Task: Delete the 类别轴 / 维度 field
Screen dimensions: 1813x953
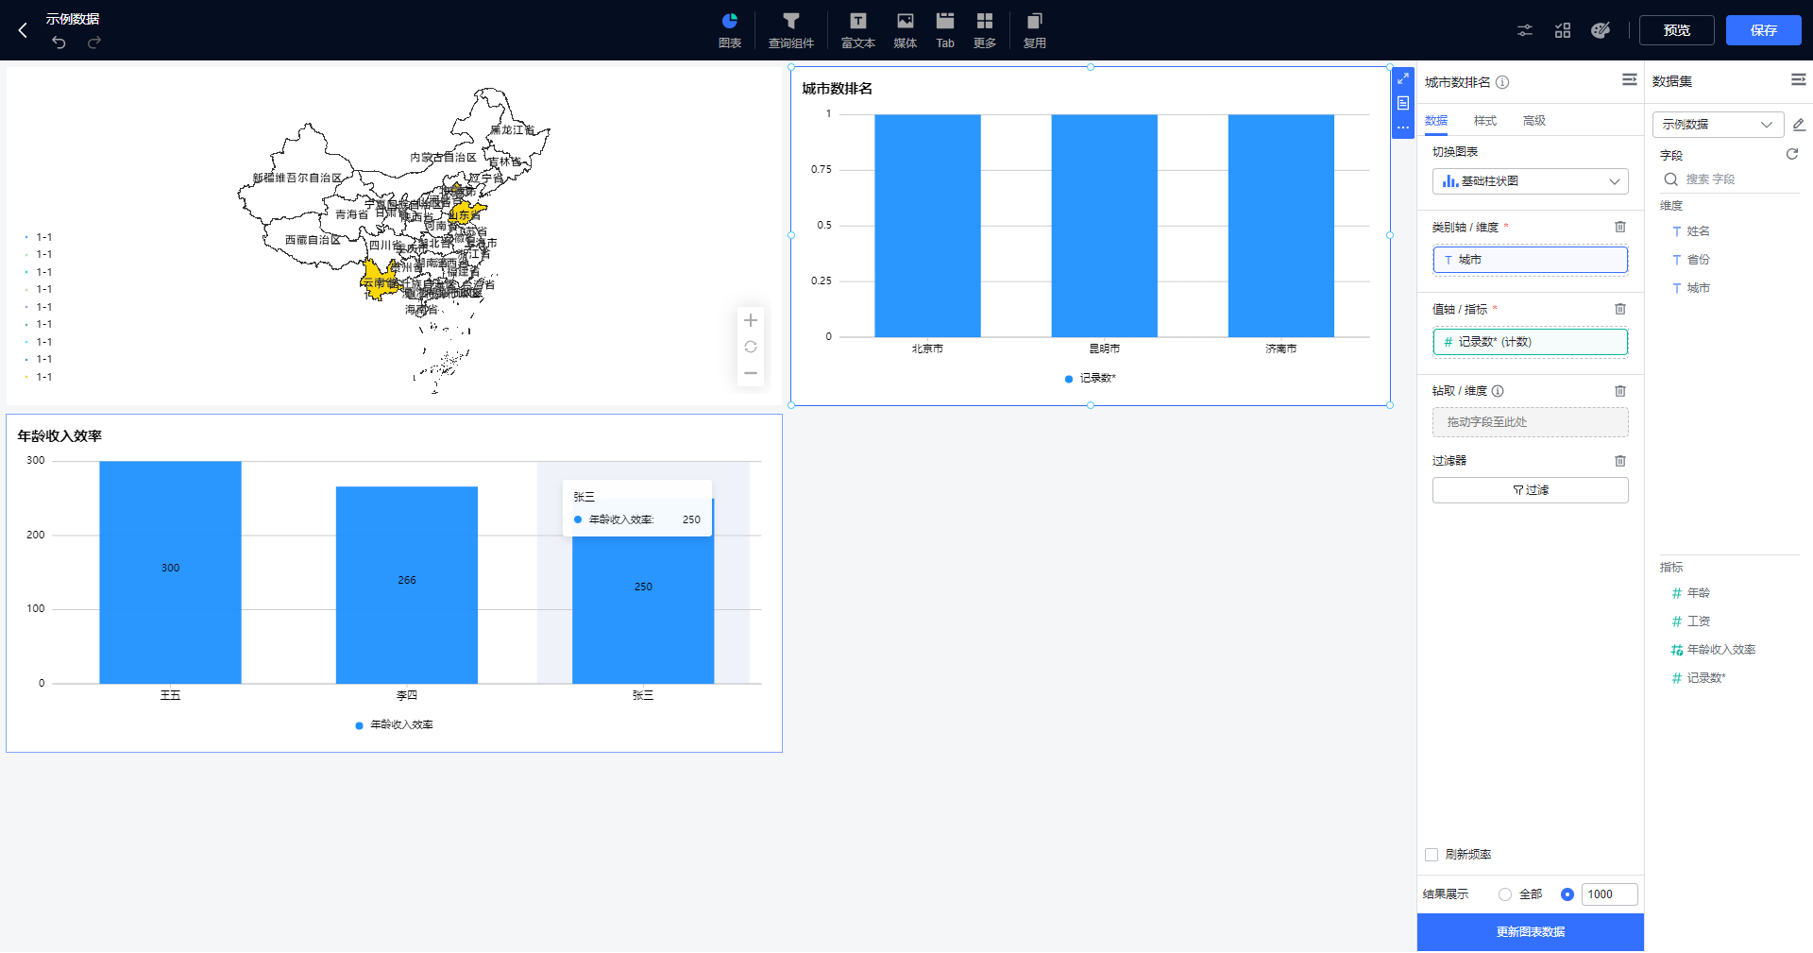Action: [x=1619, y=227]
